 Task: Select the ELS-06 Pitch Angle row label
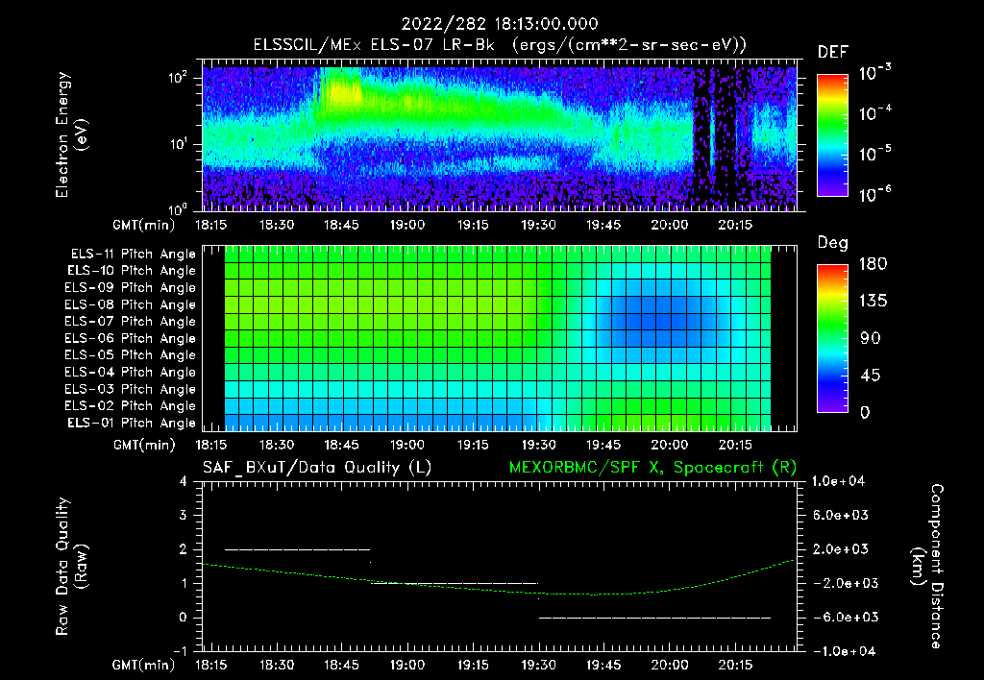point(131,338)
